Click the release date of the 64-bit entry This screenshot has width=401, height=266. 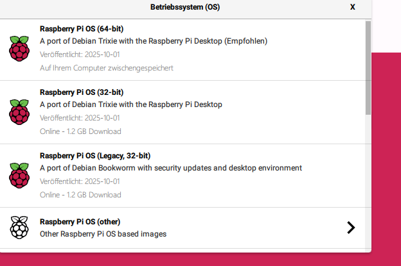coord(80,54)
